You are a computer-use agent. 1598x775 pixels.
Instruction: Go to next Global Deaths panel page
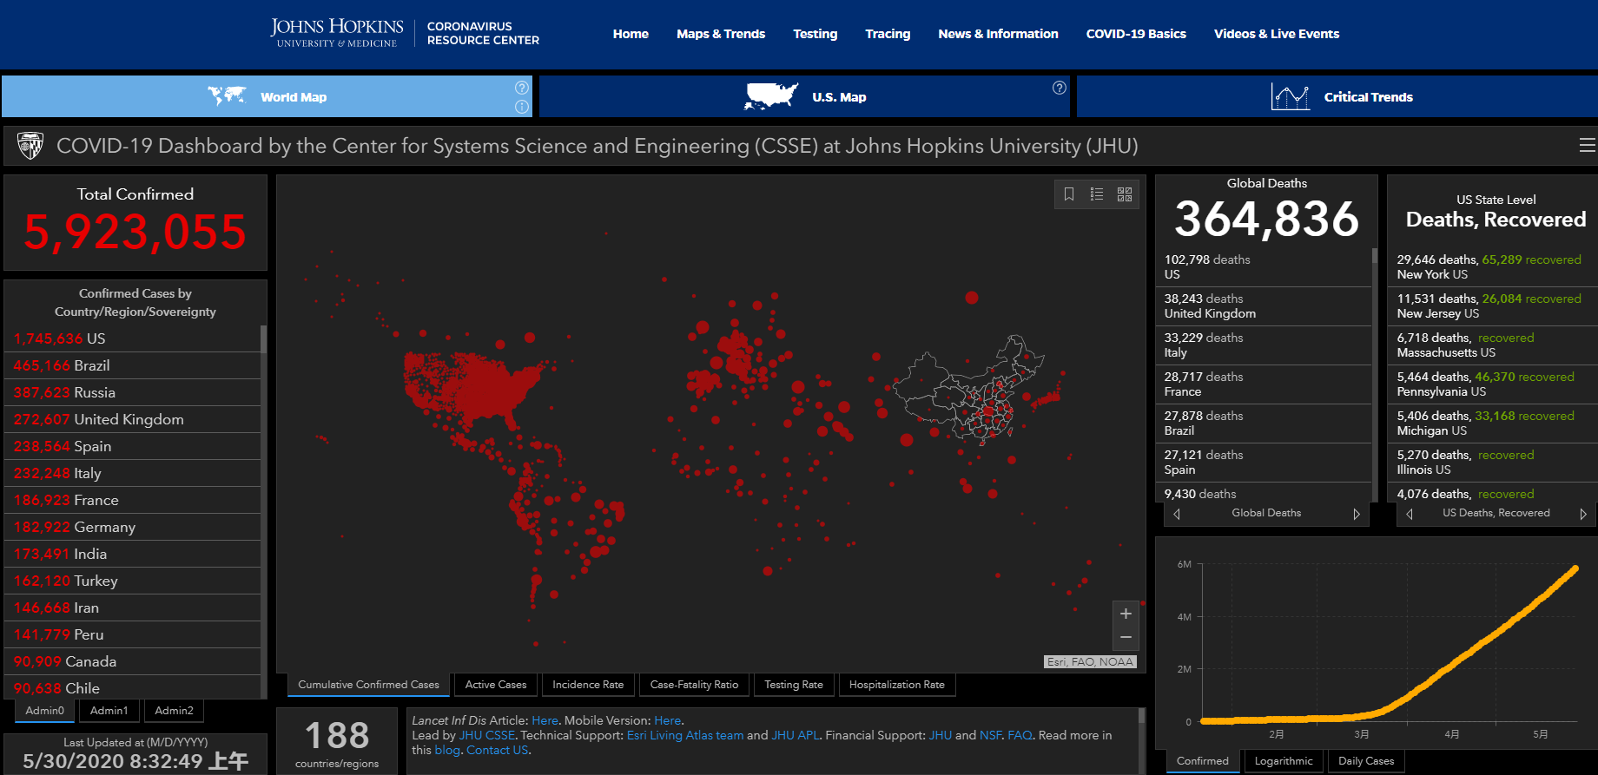click(x=1356, y=514)
